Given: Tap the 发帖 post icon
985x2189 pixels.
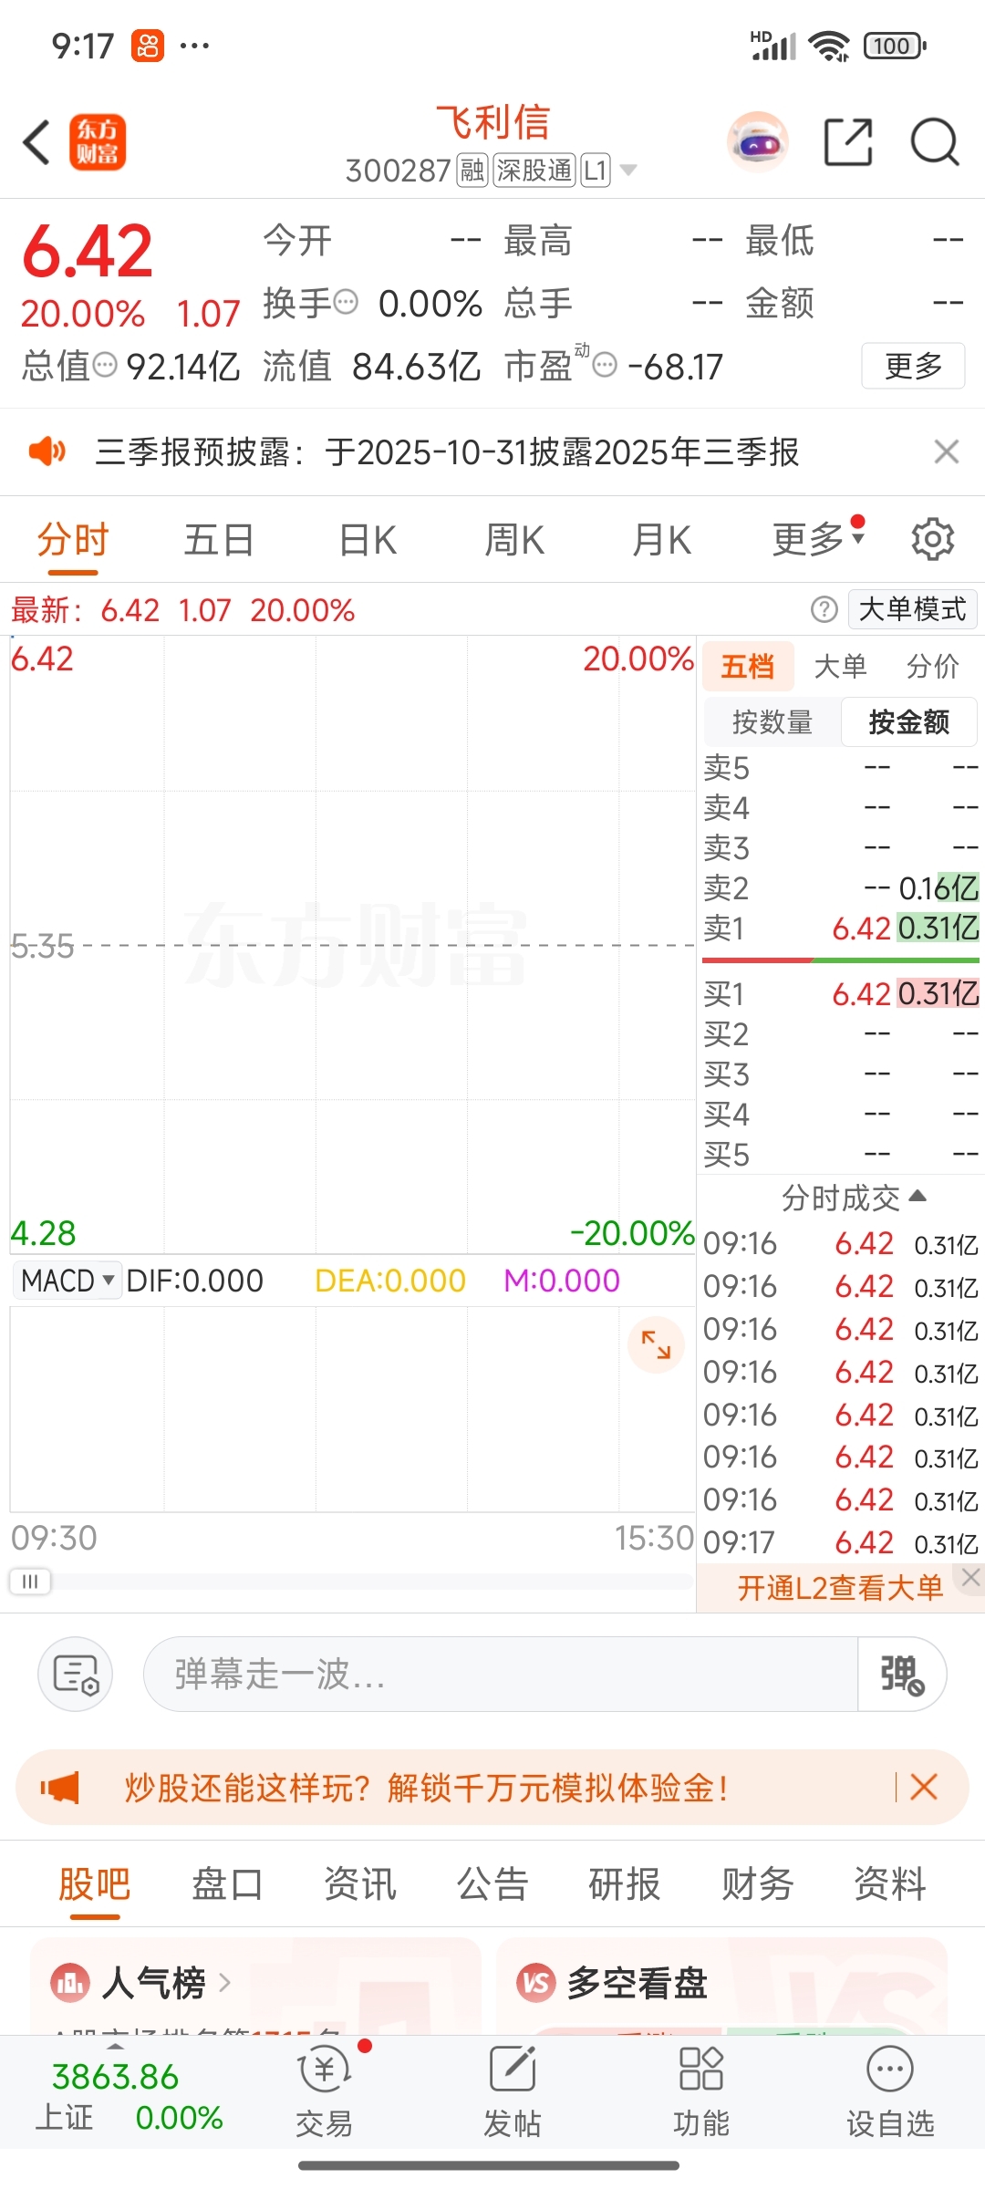Looking at the screenshot, I should [513, 2089].
